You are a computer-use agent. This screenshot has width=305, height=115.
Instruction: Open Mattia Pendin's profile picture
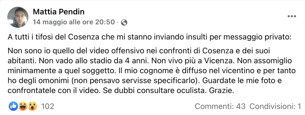18,17
